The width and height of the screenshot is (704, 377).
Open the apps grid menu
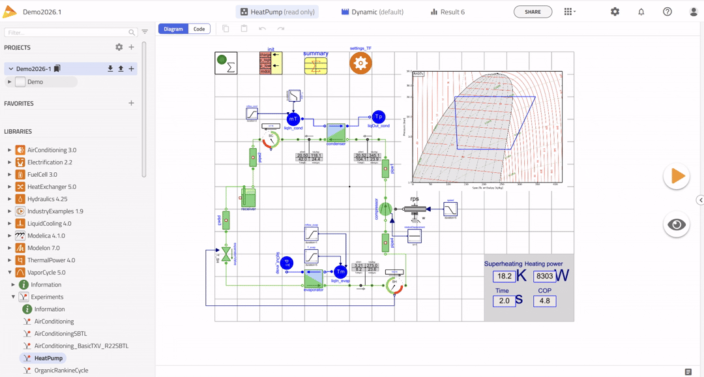(568, 12)
